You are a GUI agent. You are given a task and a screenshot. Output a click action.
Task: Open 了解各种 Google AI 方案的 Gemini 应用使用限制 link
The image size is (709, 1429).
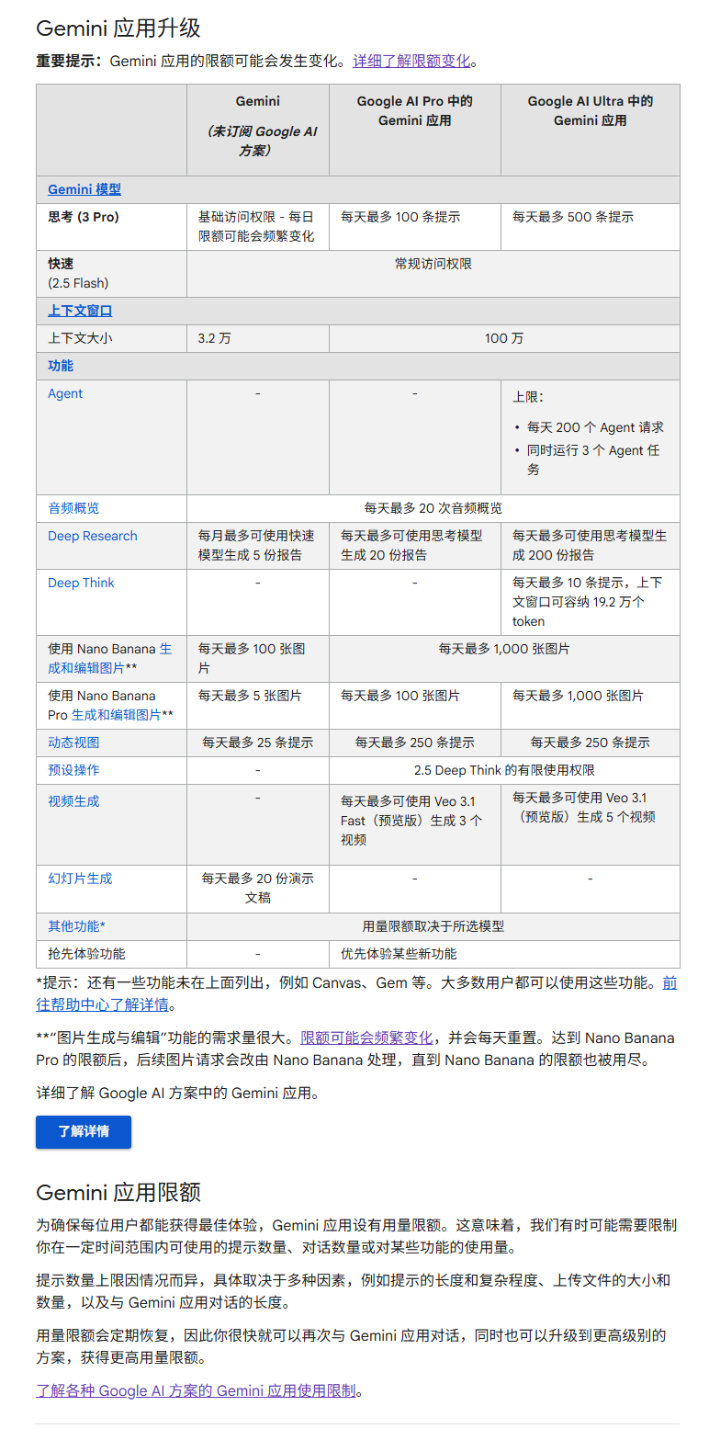[196, 1390]
